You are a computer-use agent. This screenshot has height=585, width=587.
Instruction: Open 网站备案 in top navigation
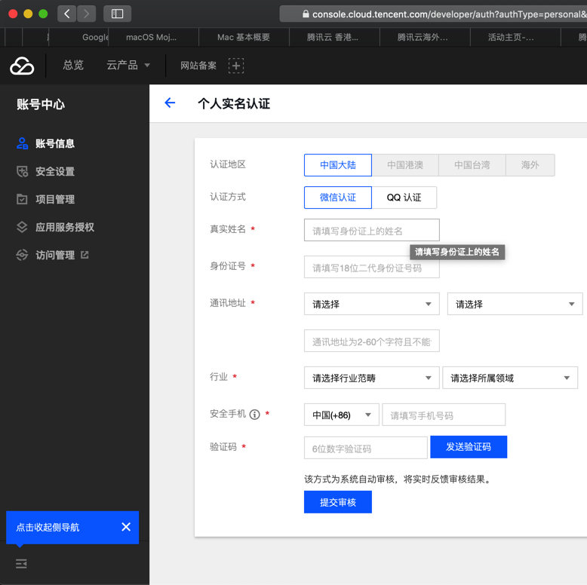(198, 66)
